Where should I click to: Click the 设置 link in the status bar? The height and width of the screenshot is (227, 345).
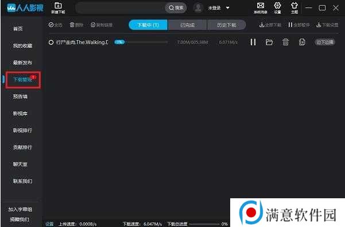coord(49,224)
